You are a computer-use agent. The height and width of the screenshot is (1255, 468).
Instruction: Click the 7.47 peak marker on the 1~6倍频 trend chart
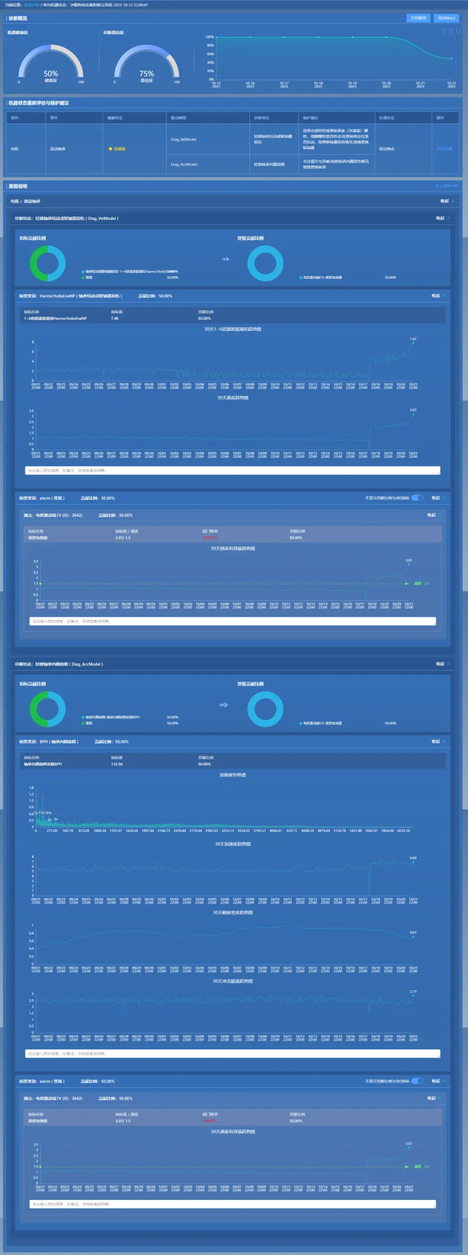click(x=413, y=343)
